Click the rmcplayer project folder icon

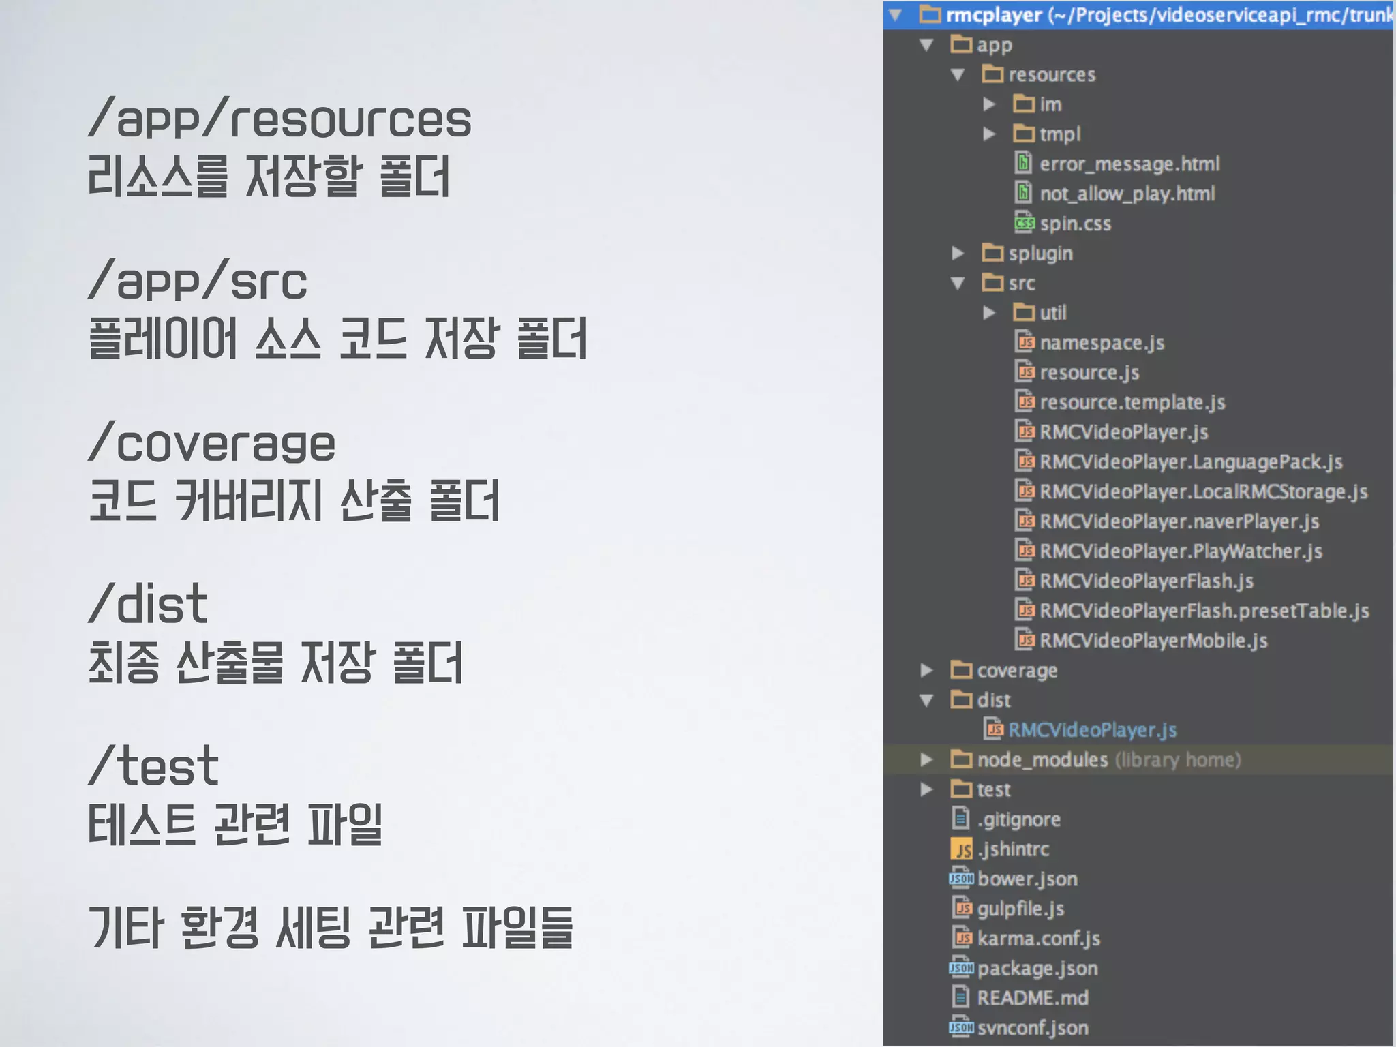(x=930, y=14)
